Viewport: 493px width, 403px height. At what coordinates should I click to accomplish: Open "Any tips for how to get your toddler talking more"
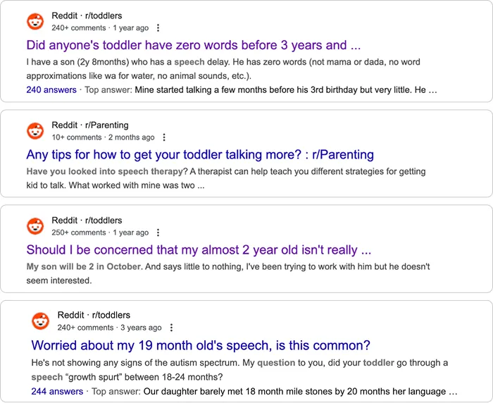click(x=200, y=154)
